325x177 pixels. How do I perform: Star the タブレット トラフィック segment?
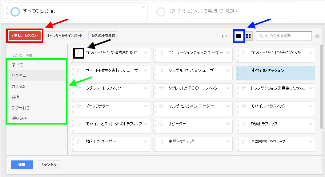tap(79, 88)
